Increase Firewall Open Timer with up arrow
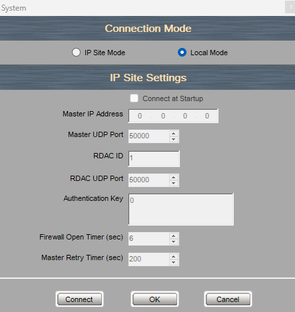295x312 pixels. (174, 236)
